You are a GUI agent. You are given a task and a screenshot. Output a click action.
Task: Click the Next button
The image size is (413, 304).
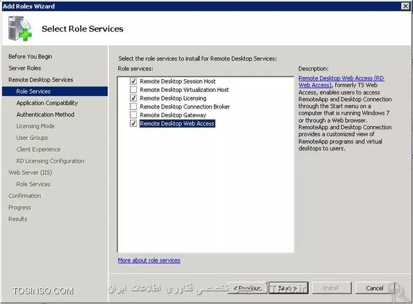point(288,288)
